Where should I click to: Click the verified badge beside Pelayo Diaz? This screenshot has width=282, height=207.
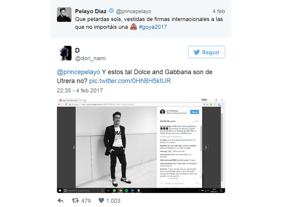[111, 11]
